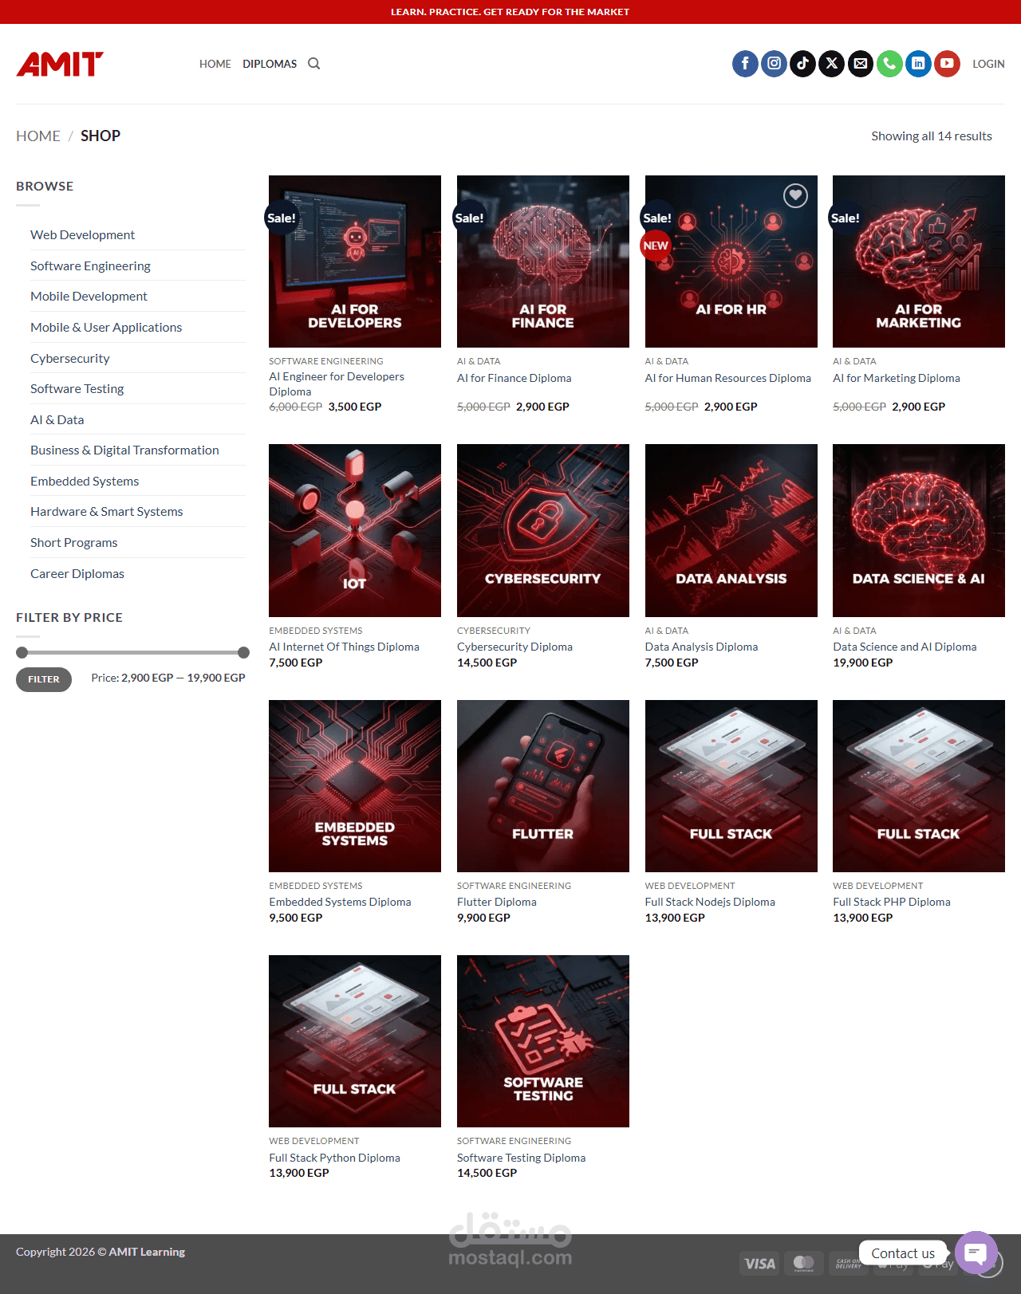Browse the Cybersecurity category
The image size is (1021, 1294).
click(x=70, y=358)
